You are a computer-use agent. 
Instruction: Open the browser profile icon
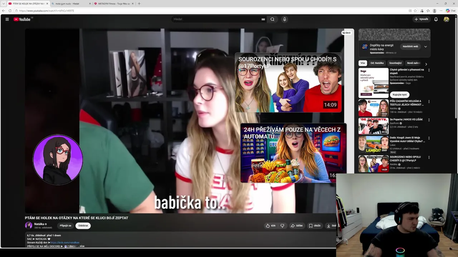[434, 11]
